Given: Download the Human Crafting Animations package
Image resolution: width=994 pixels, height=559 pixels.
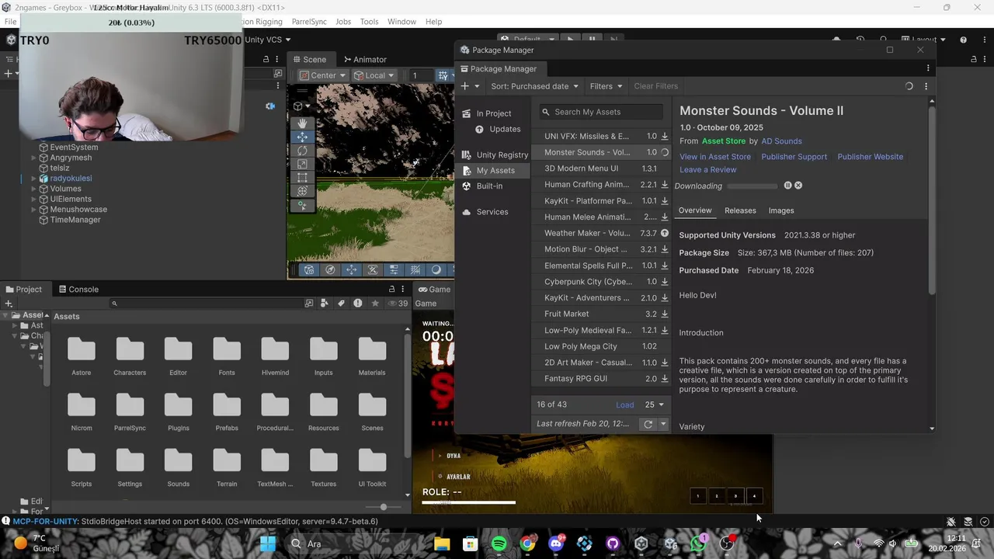Looking at the screenshot, I should (665, 185).
